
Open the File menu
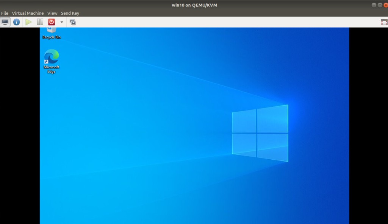coord(5,13)
